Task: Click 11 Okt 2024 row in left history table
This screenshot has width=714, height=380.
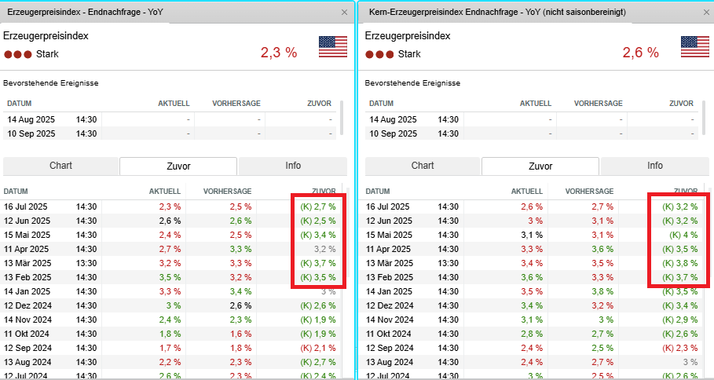Action: 172,334
